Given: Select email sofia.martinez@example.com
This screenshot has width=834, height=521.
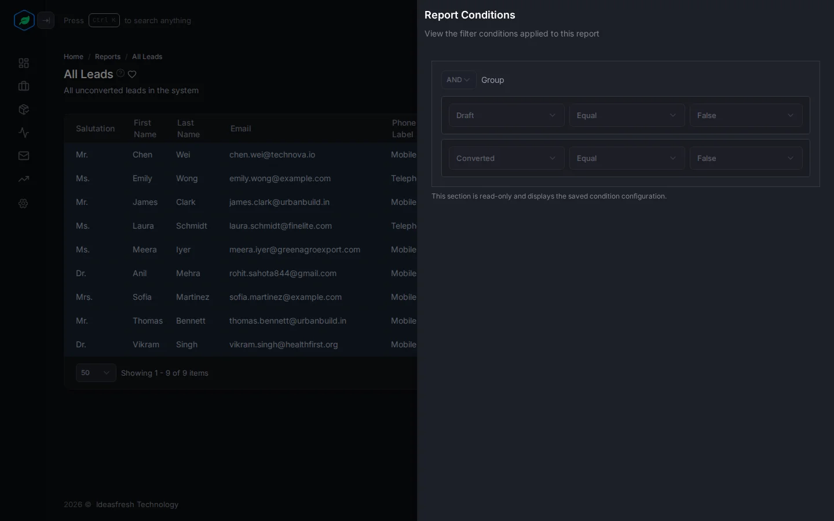Looking at the screenshot, I should click(286, 297).
